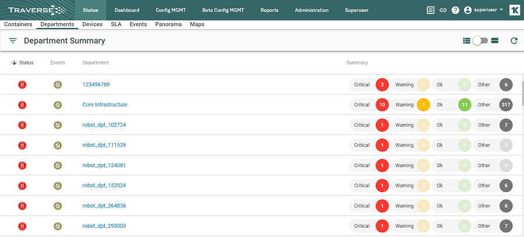Select the compact list view icon
Image resolution: width=524 pixels, height=237 pixels.
tap(466, 41)
